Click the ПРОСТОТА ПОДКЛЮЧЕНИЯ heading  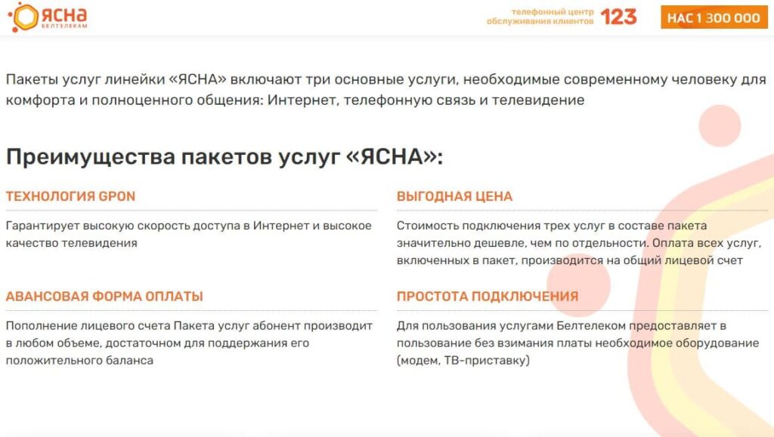coord(488,296)
